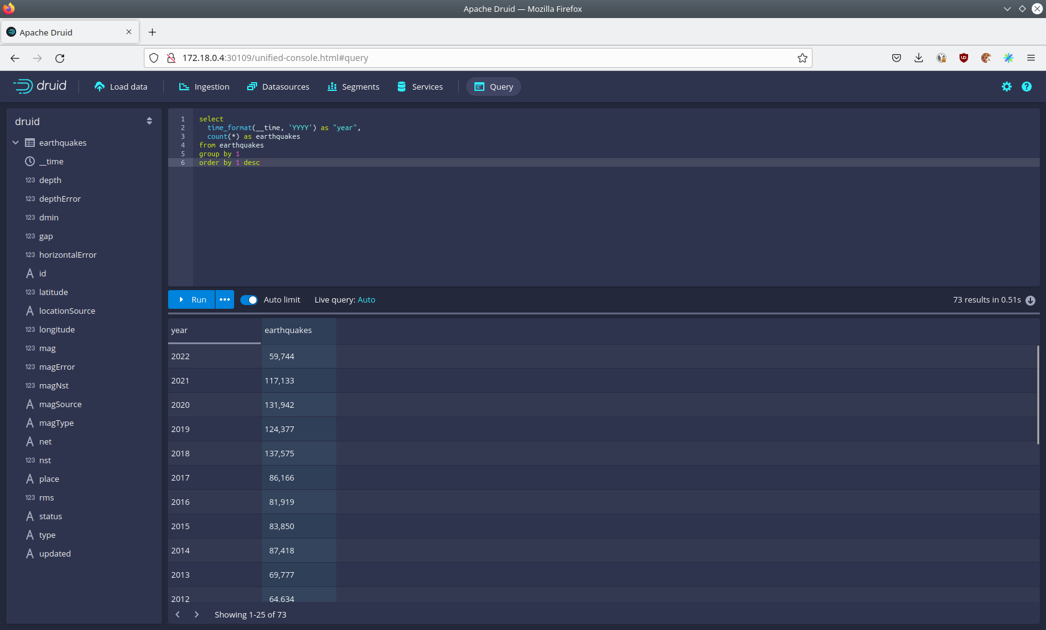Open Firefox downloads panel
This screenshot has height=630, width=1046.
click(x=918, y=58)
